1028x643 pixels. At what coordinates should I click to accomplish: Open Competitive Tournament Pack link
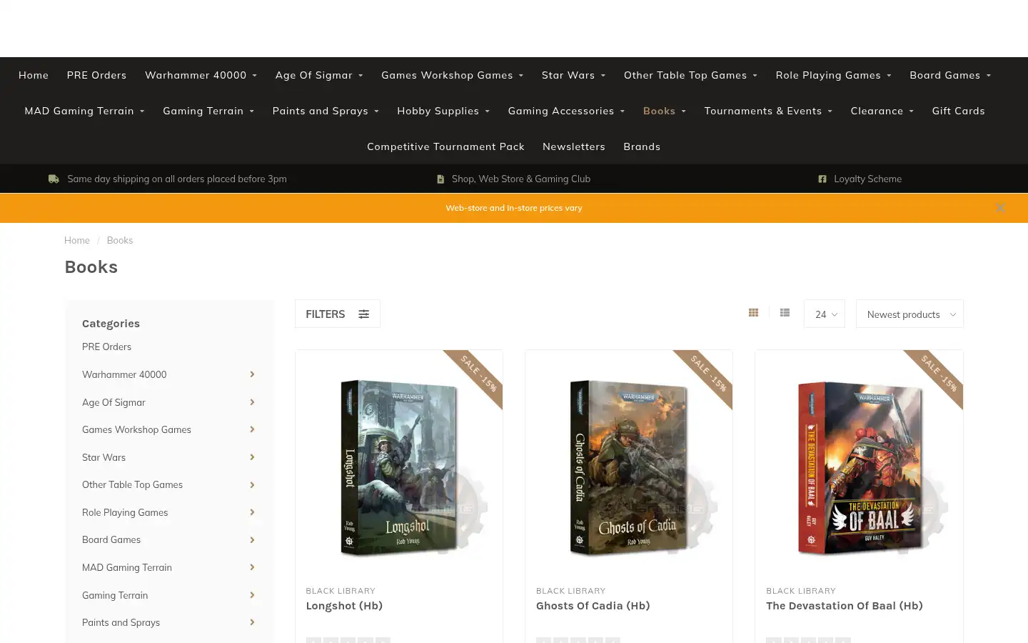tap(445, 146)
